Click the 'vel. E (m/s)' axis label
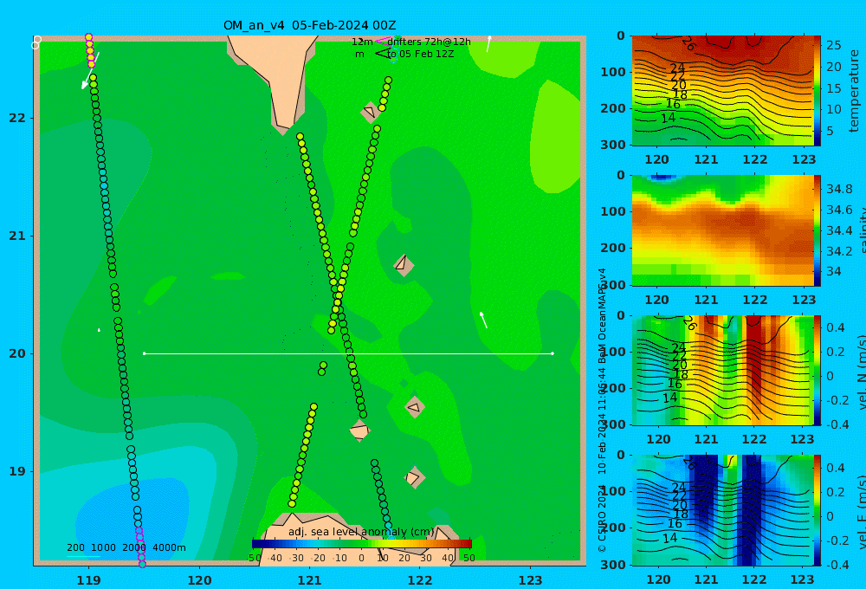Viewport: 866px width, 589px height. (x=861, y=511)
